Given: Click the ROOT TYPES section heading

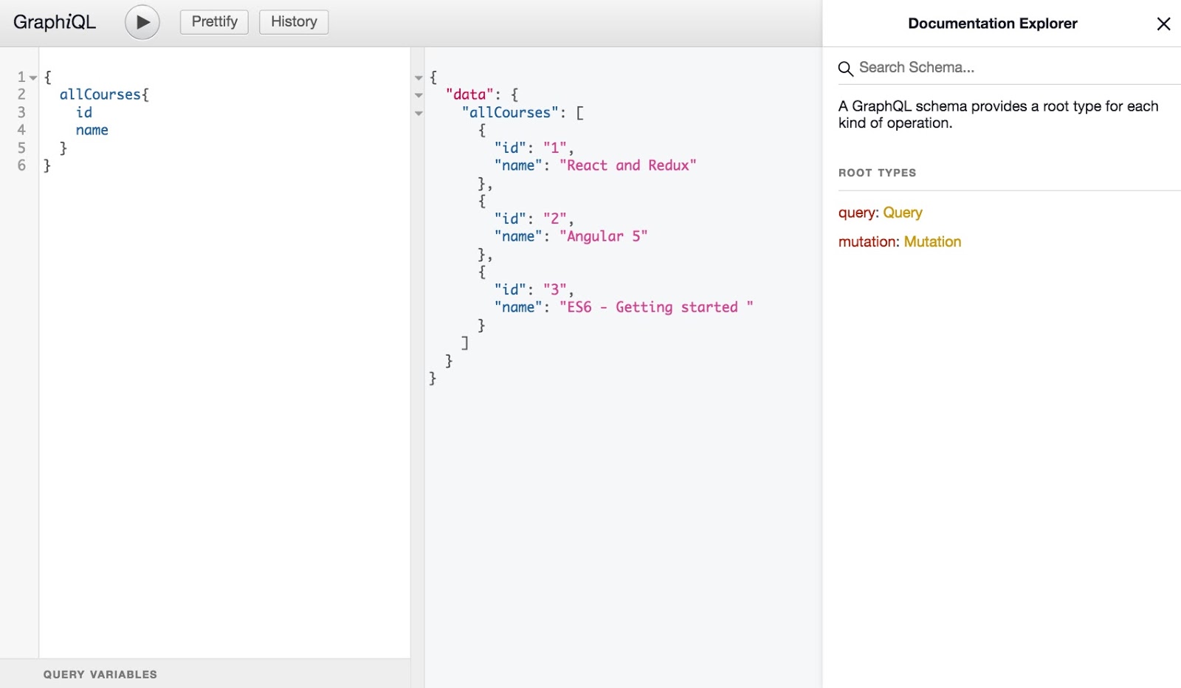Looking at the screenshot, I should coord(877,172).
